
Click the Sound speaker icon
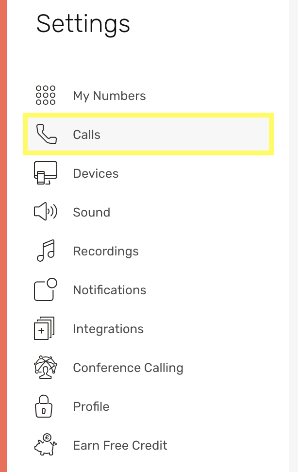click(x=45, y=212)
